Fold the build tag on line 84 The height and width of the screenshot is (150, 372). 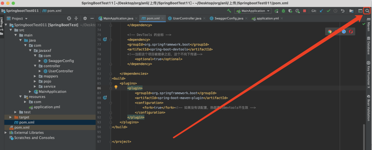pyautogui.click(x=111, y=78)
